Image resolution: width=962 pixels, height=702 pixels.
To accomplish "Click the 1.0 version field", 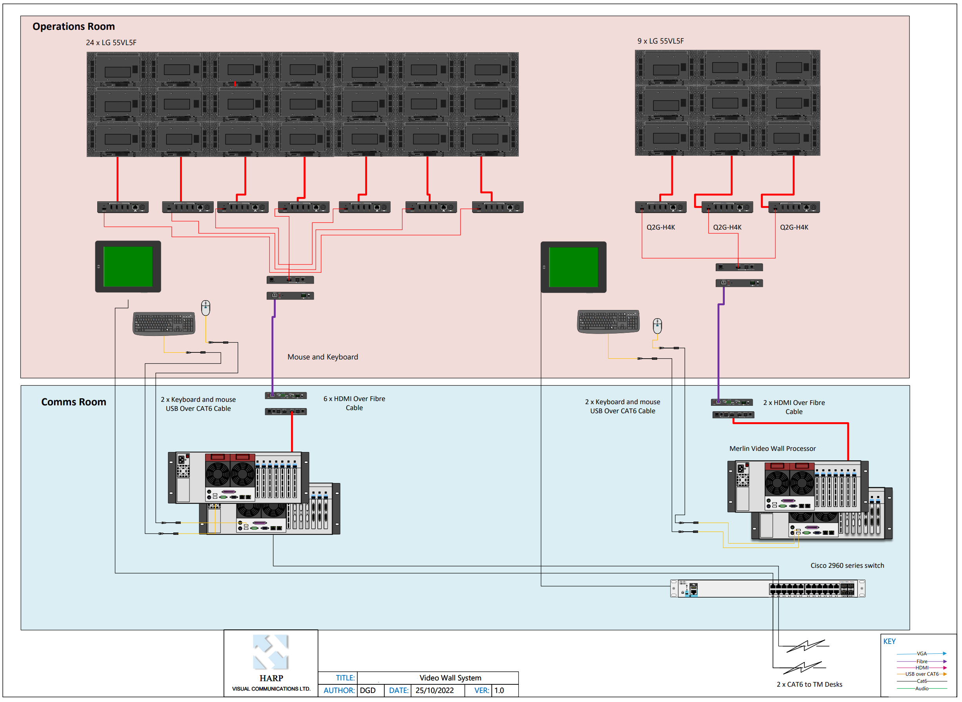I will [505, 691].
